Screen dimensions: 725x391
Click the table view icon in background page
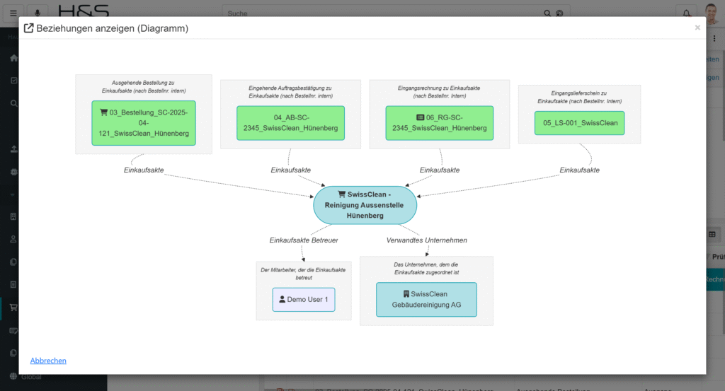(x=712, y=235)
